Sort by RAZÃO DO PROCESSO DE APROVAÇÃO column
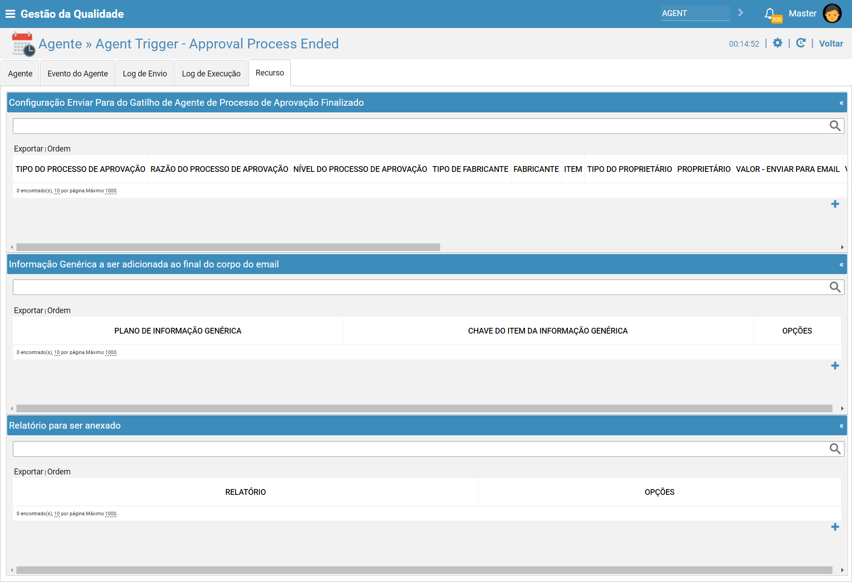This screenshot has height=585, width=852. (219, 169)
